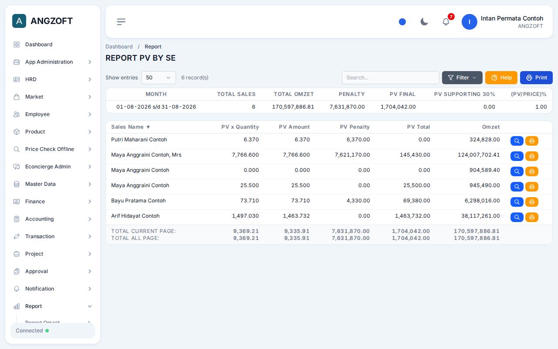The image size is (558, 349).
Task: Toggle the hamburger sidebar menu icon
Action: (x=121, y=22)
